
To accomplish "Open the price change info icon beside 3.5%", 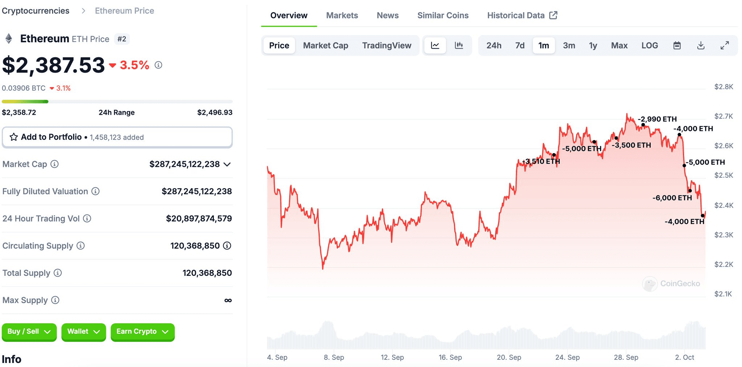I will (158, 65).
